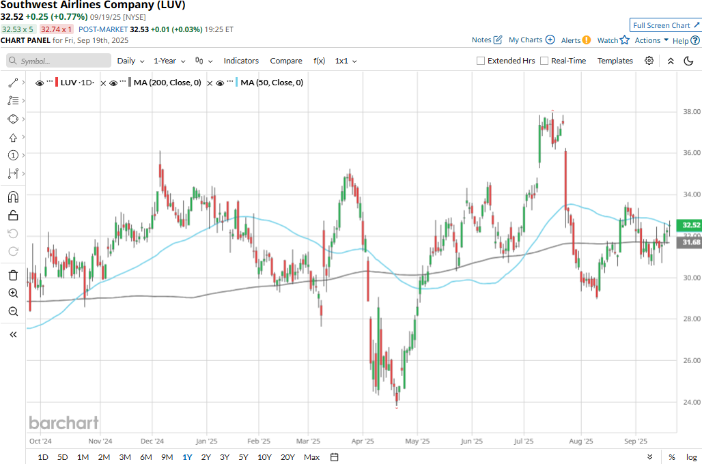
Task: Remove the LUV series with X
Action: click(x=103, y=83)
